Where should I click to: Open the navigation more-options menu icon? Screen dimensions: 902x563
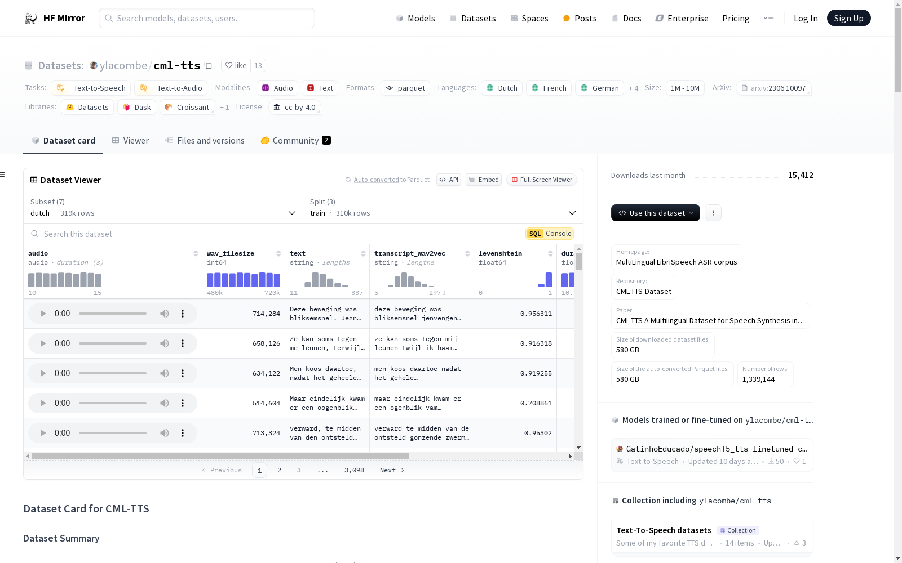coord(768,18)
